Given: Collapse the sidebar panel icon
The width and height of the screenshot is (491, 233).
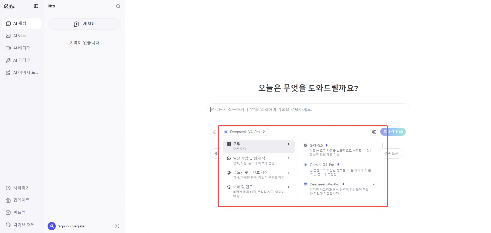Looking at the screenshot, I should 36,6.
